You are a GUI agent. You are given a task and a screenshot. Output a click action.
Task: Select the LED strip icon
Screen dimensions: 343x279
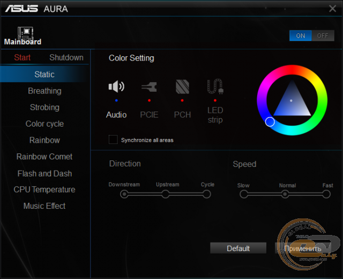click(215, 86)
